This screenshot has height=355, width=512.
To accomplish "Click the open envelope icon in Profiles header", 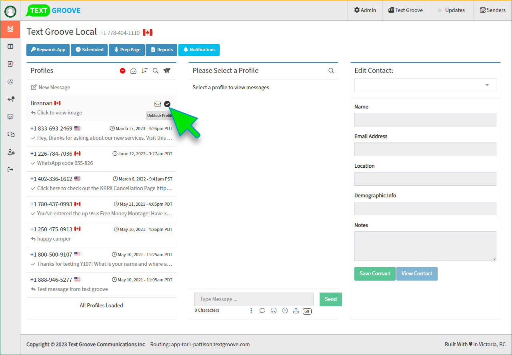I will coord(134,71).
